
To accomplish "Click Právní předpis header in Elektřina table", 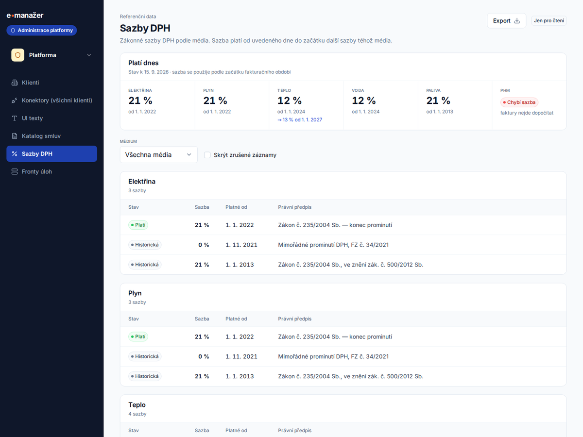I will point(295,207).
